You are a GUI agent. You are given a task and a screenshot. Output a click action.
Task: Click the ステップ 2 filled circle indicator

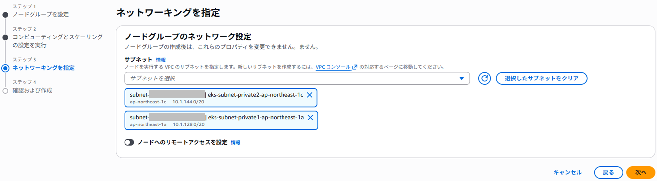[x=5, y=37]
